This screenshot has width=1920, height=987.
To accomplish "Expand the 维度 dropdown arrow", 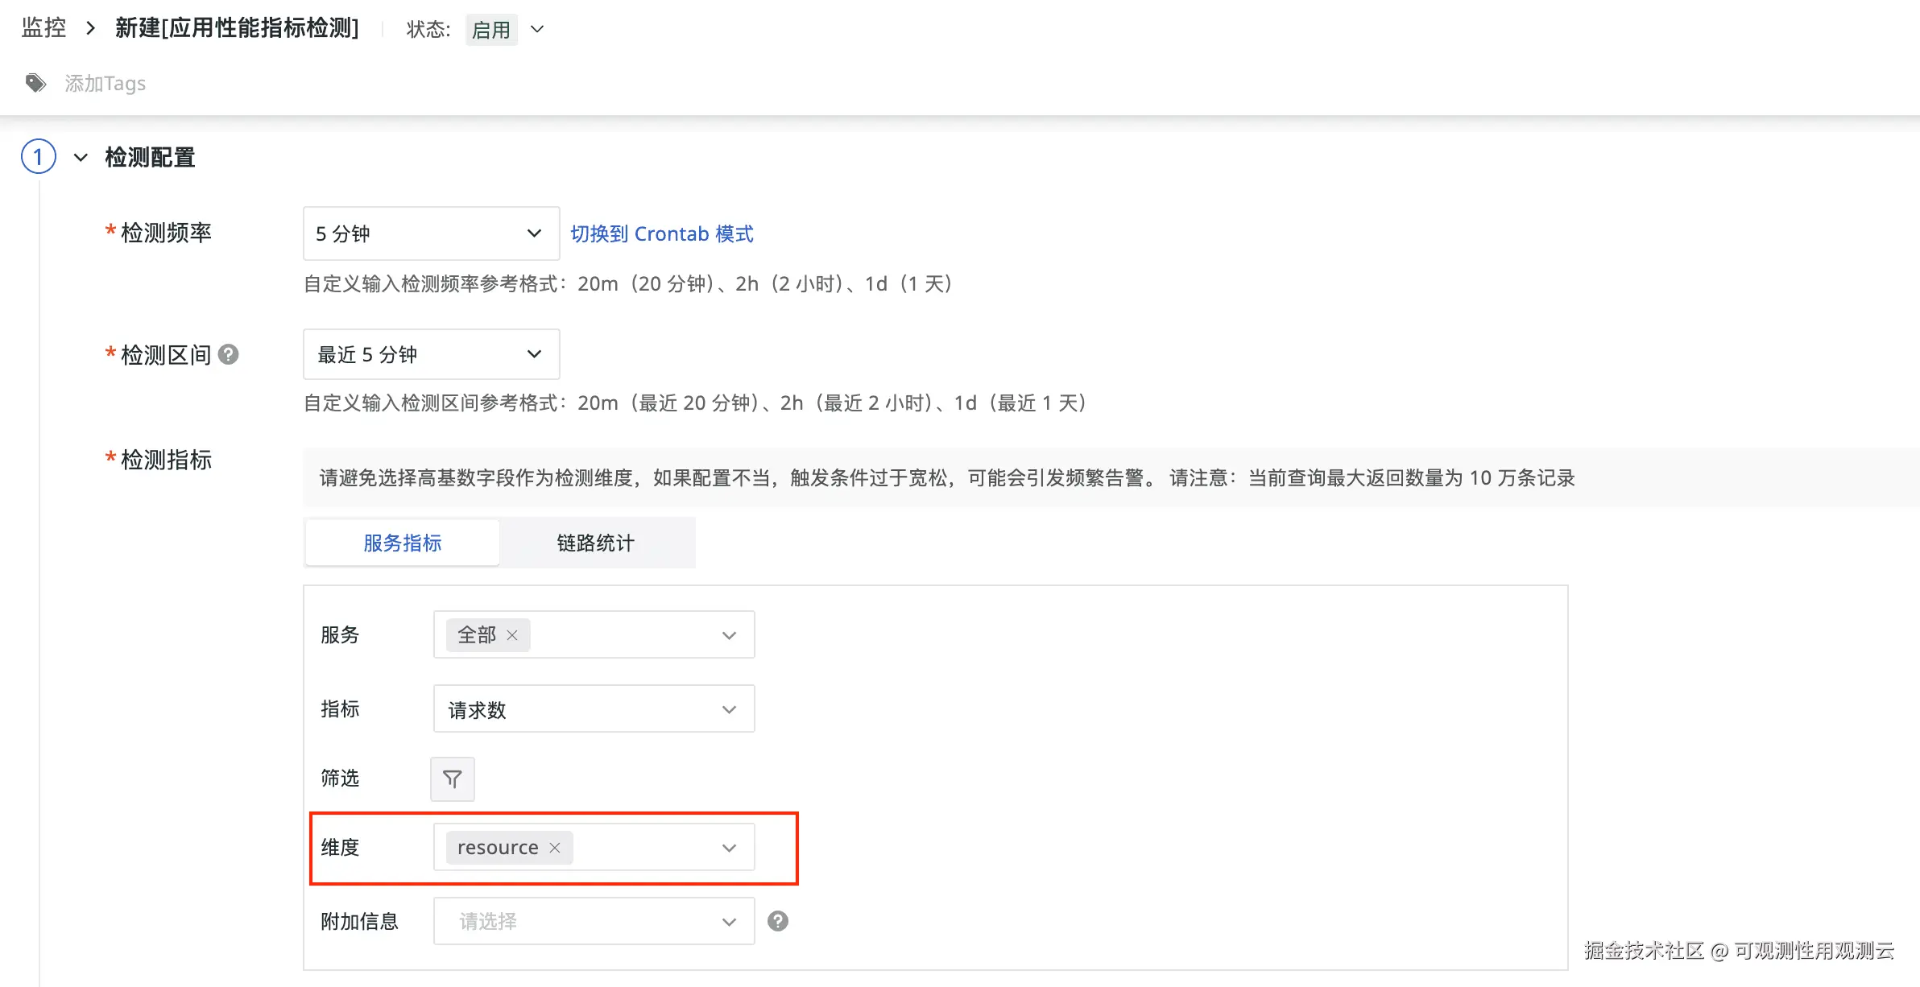I will tap(729, 848).
